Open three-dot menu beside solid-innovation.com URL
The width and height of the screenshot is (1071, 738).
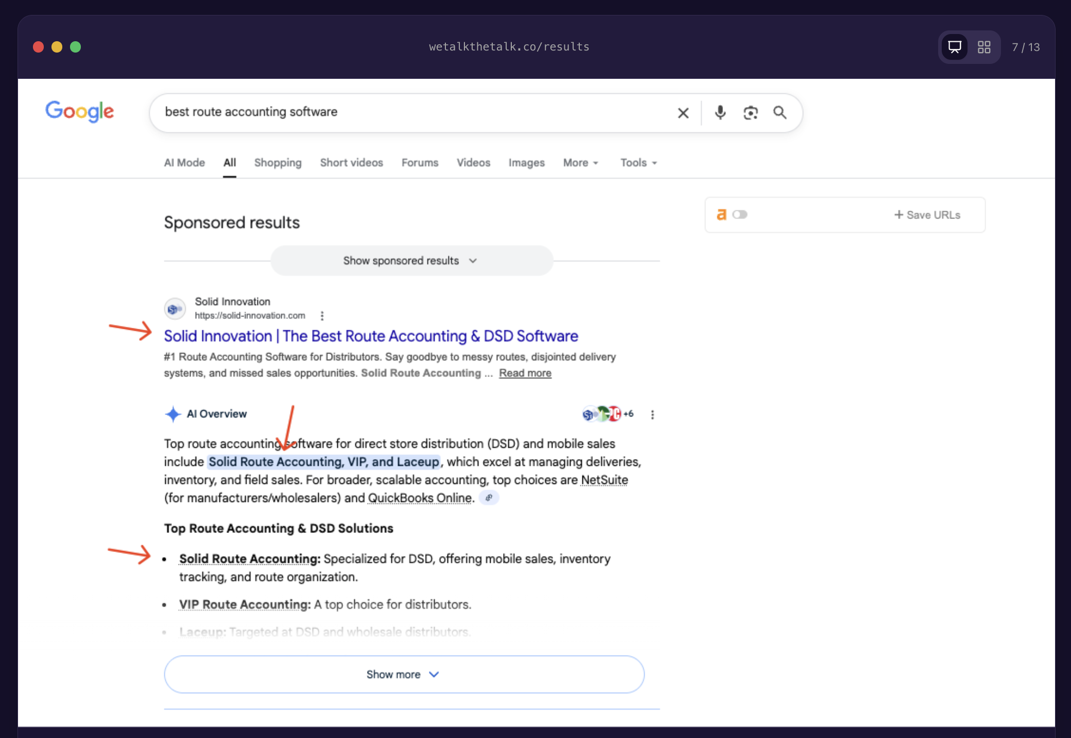click(x=322, y=315)
